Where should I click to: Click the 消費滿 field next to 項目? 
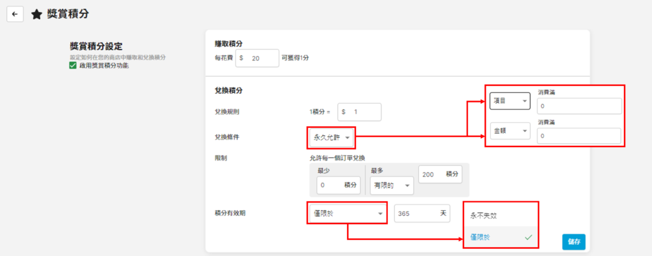(x=578, y=107)
